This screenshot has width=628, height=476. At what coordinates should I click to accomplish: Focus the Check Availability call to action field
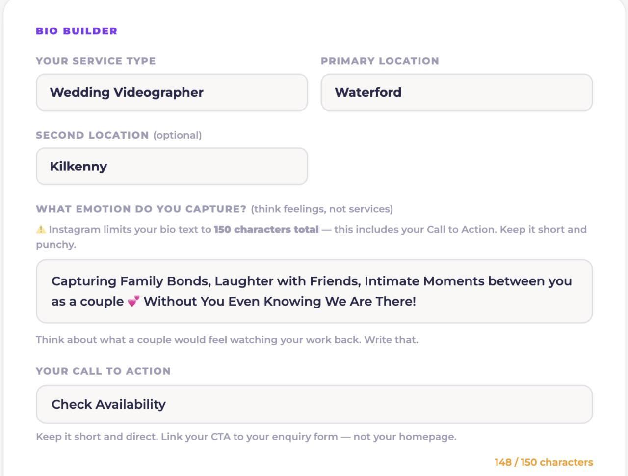314,404
